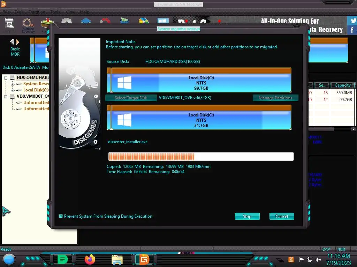Click the DiskGenius title bar app icon
Image resolution: width=357 pixels, height=267 pixels.
click(x=3, y=4)
